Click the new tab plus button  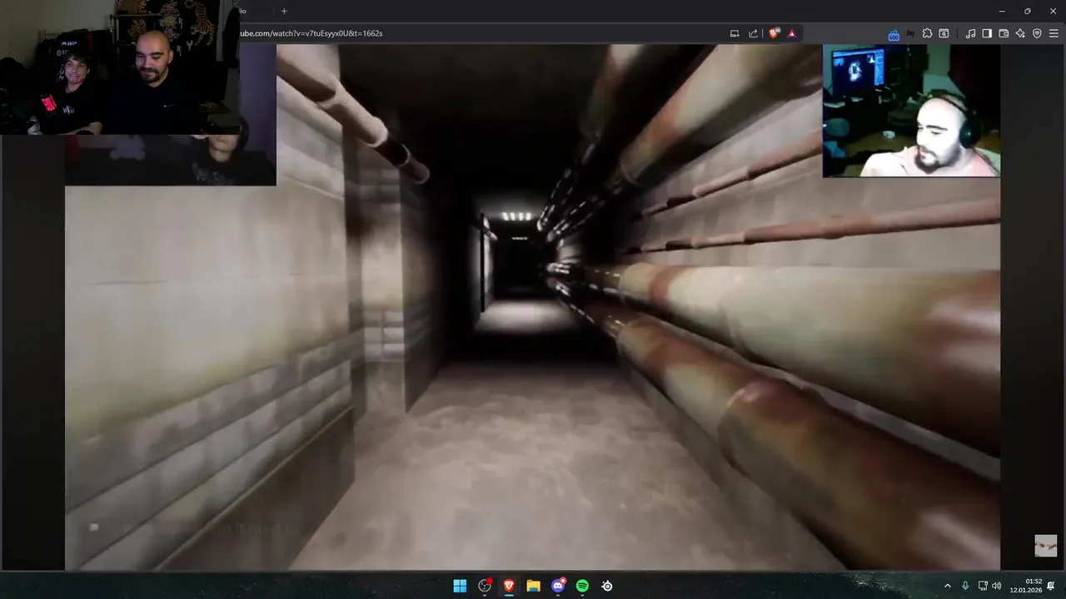coord(284,11)
